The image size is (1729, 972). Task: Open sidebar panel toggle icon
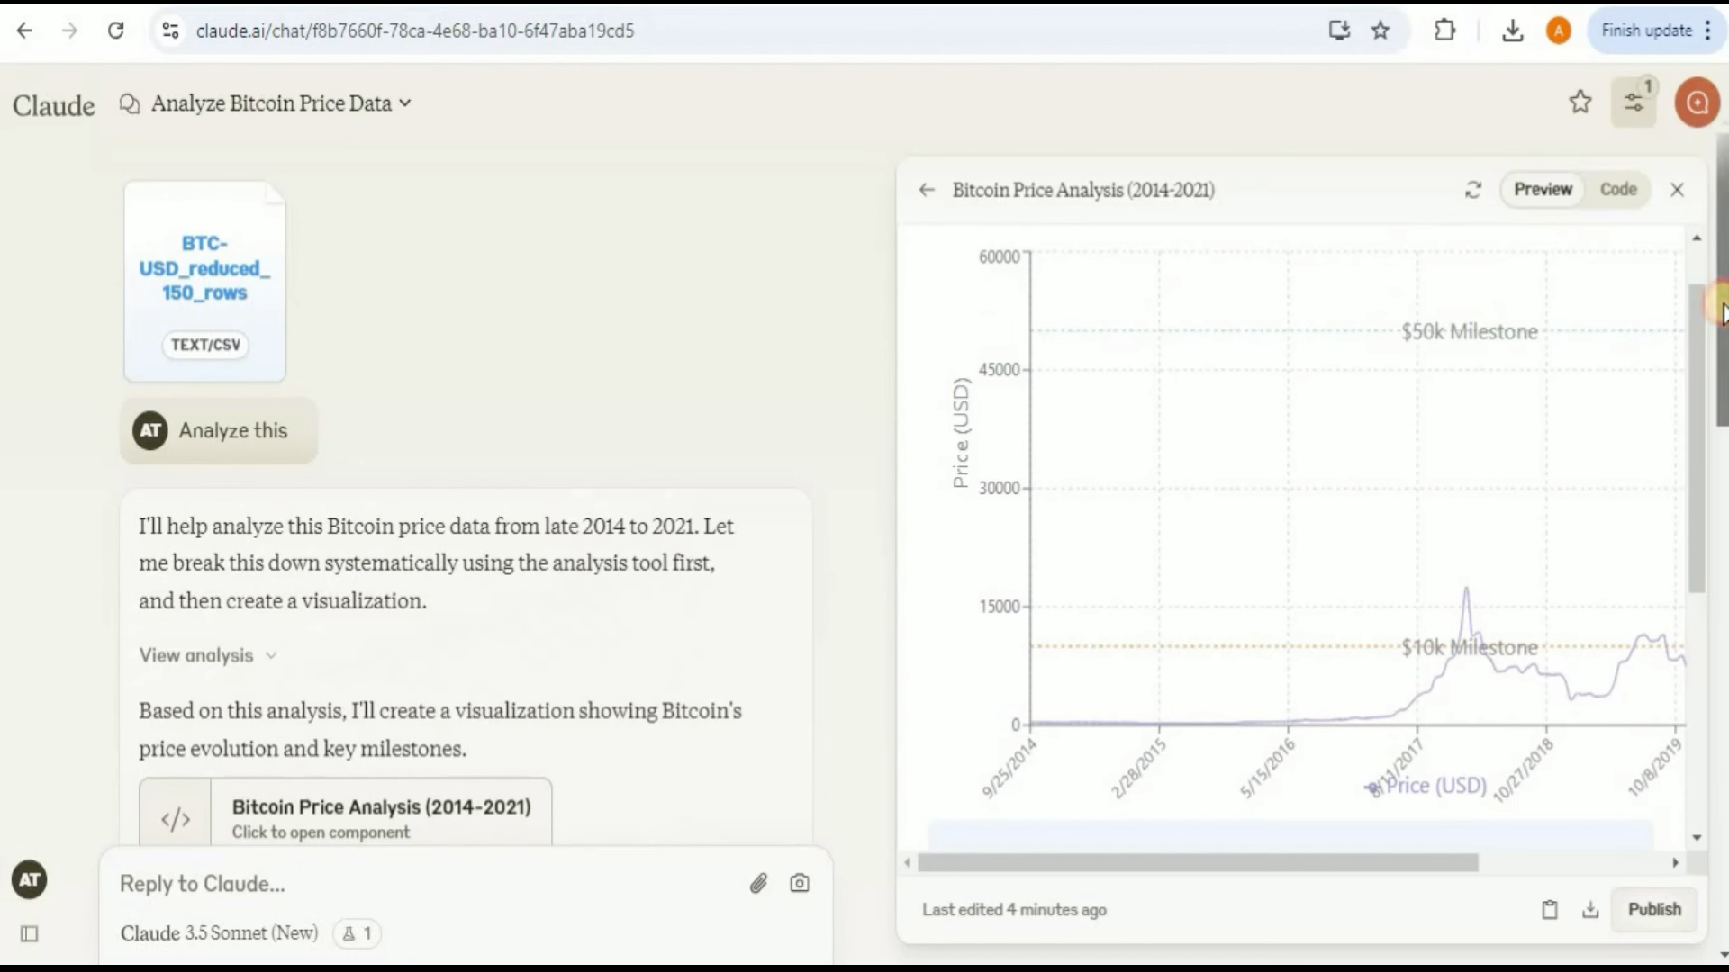pos(30,934)
